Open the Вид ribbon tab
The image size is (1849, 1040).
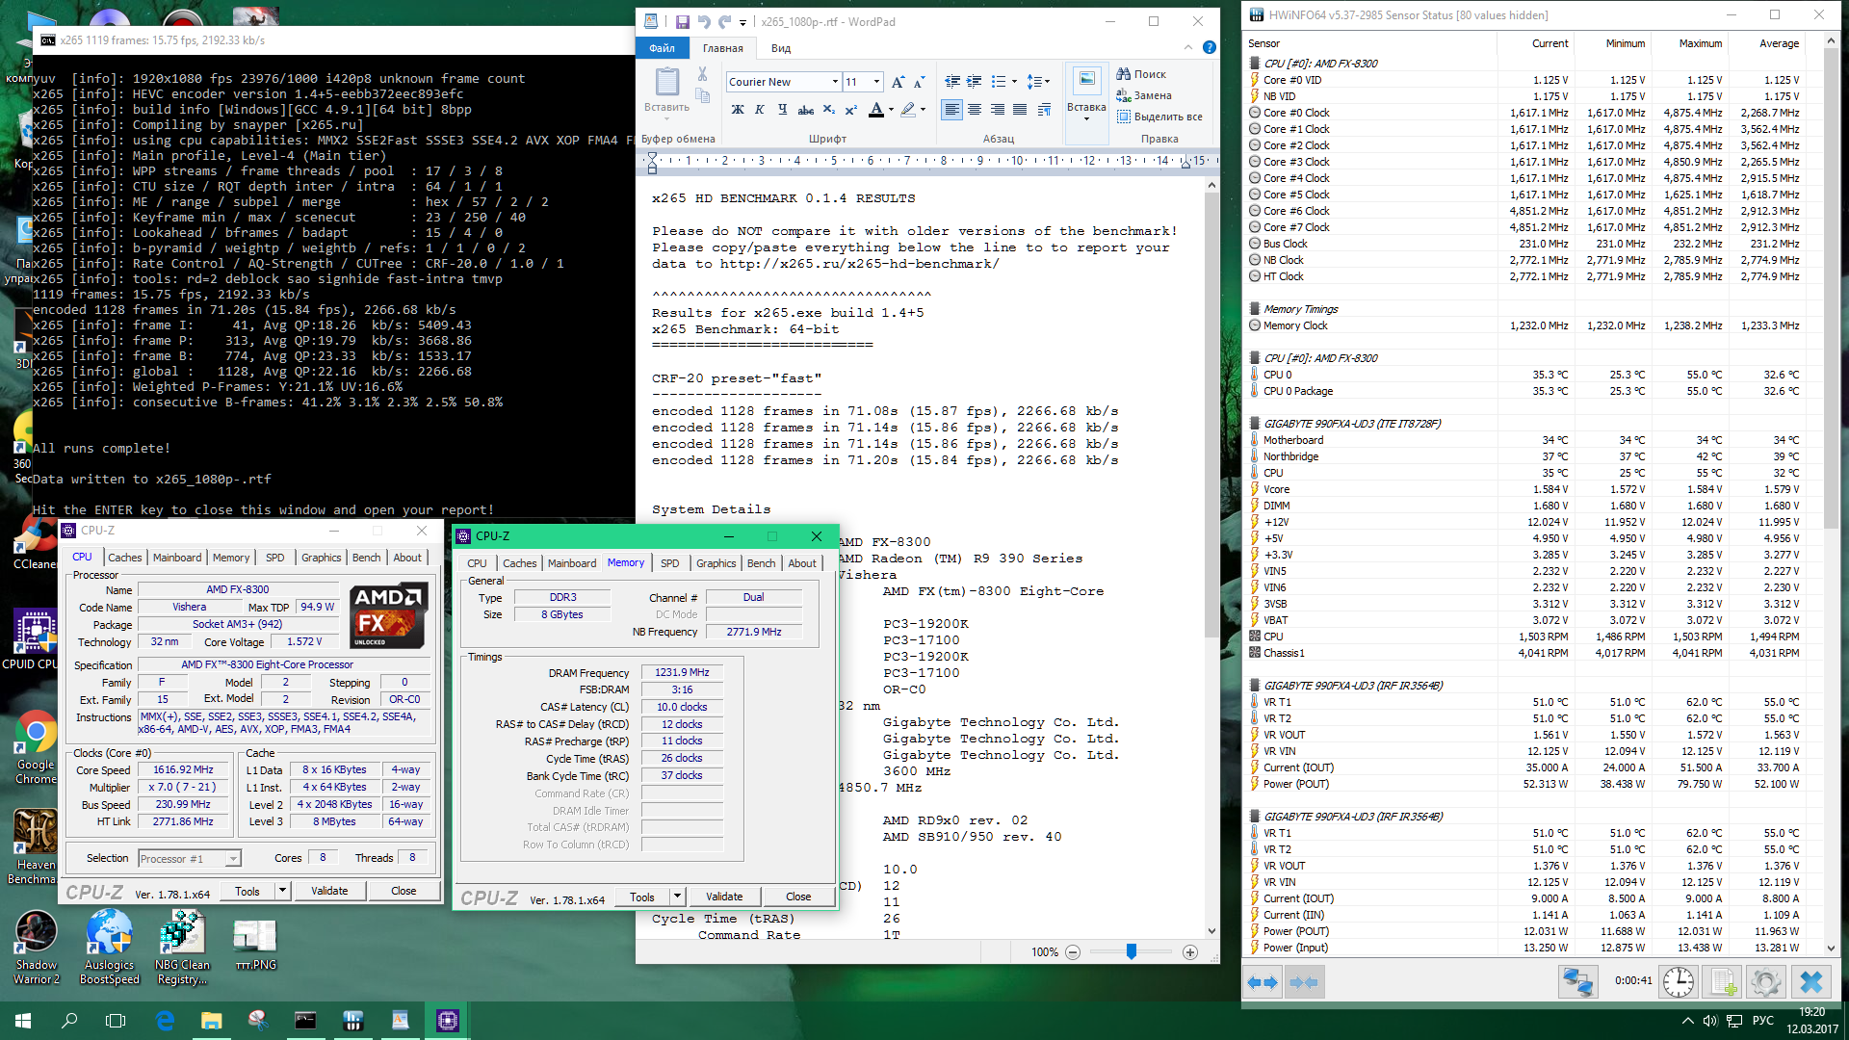[781, 48]
